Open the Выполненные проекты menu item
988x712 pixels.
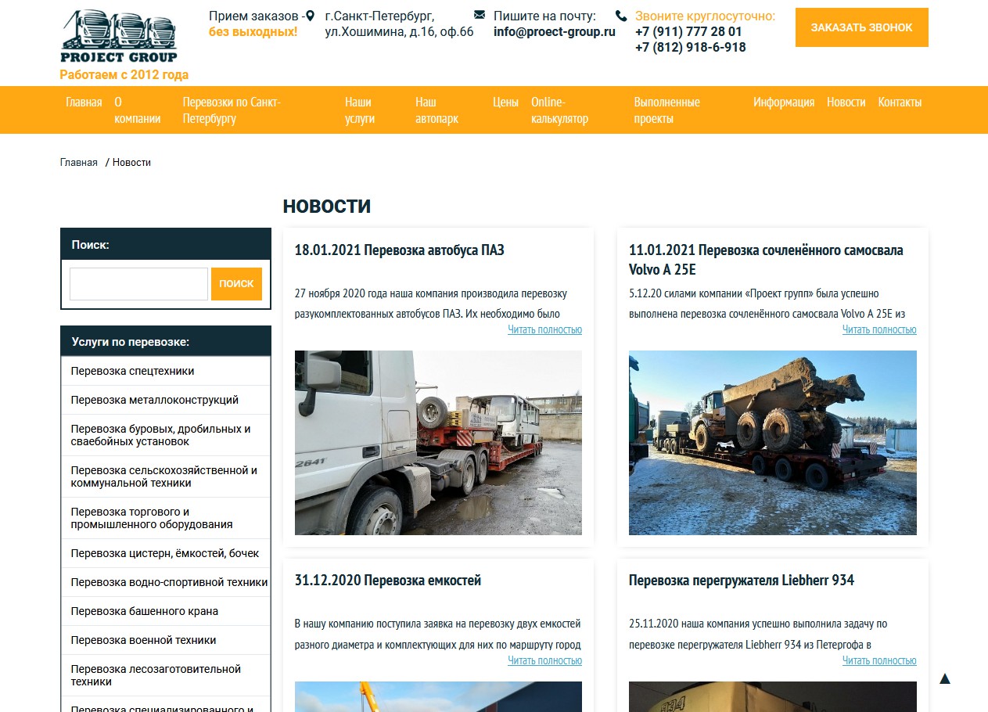pos(667,110)
